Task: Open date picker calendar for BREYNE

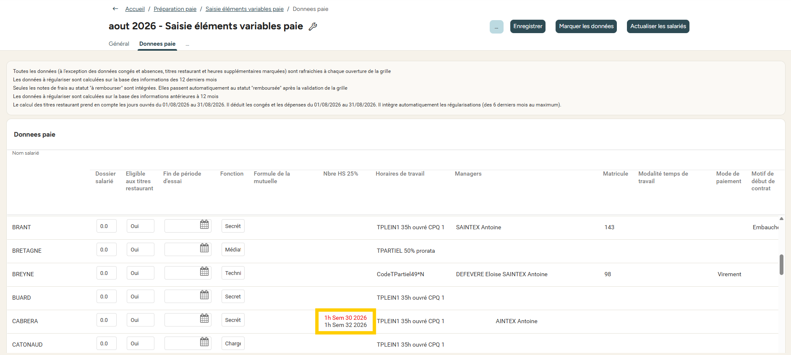Action: [204, 272]
